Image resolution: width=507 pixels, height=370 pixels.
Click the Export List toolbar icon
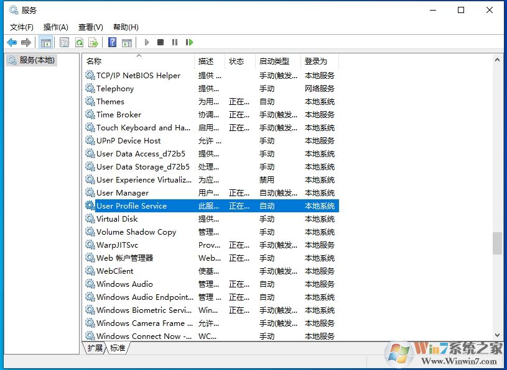(x=93, y=42)
